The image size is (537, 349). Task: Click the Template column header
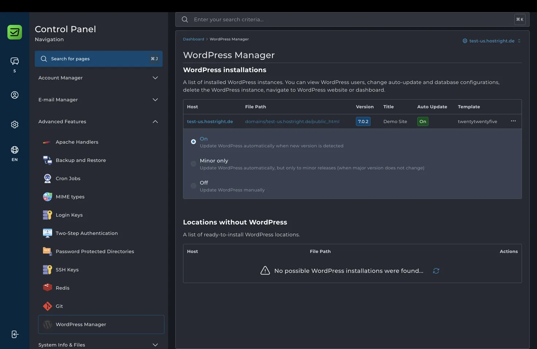(469, 107)
